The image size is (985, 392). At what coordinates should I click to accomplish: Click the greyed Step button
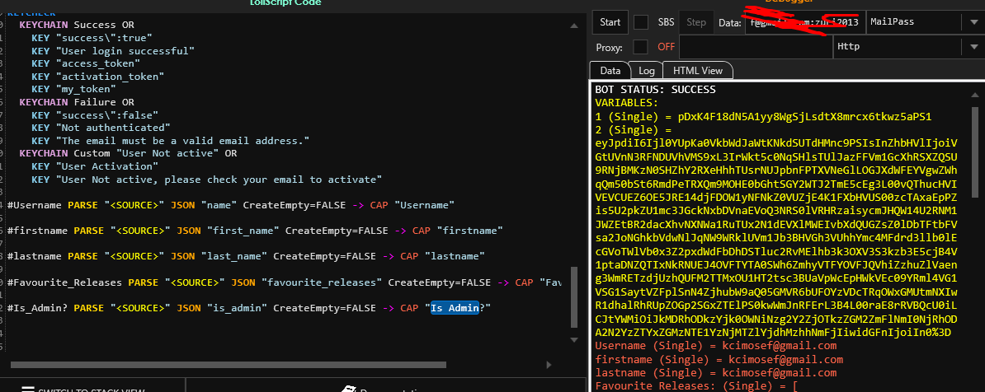696,22
